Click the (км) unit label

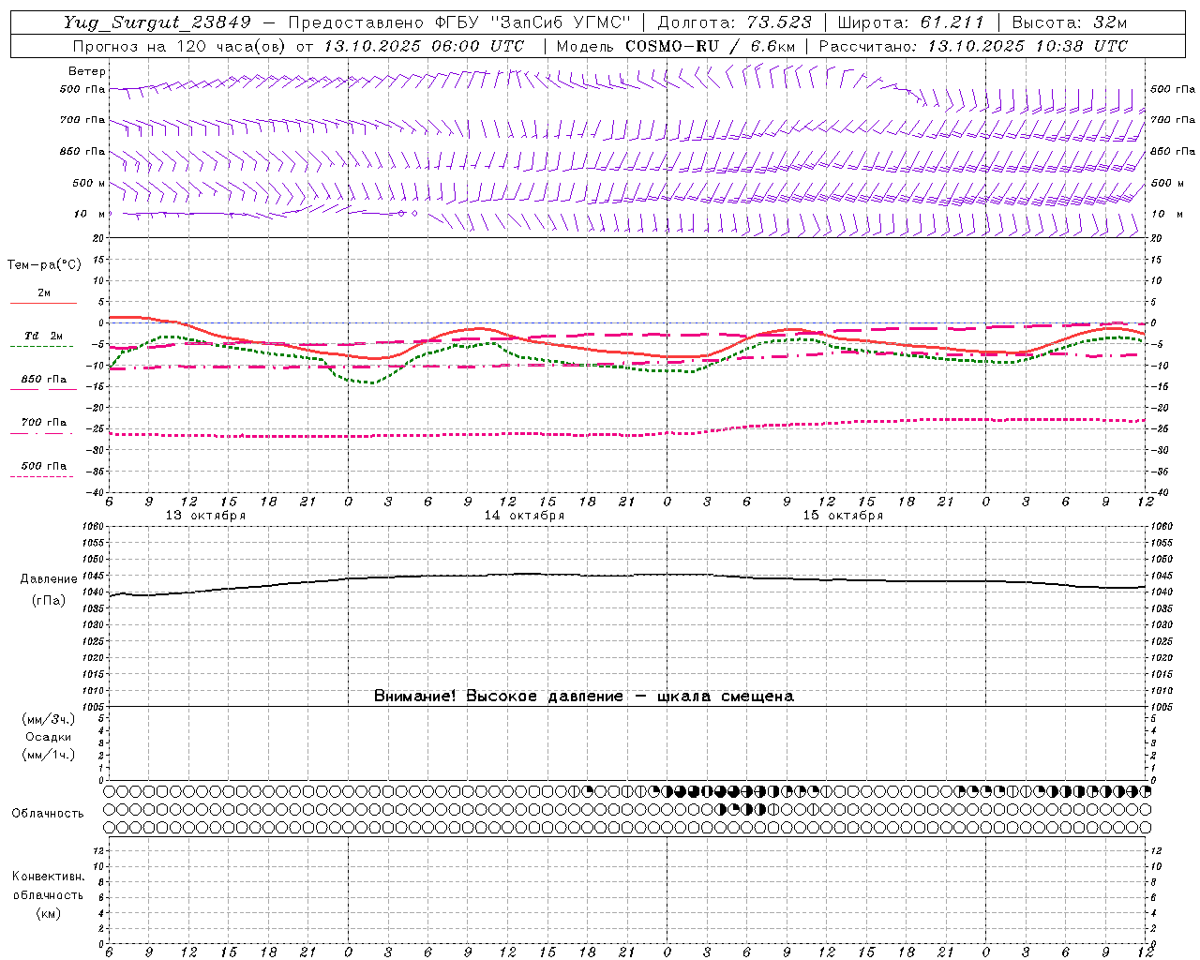pos(48,913)
